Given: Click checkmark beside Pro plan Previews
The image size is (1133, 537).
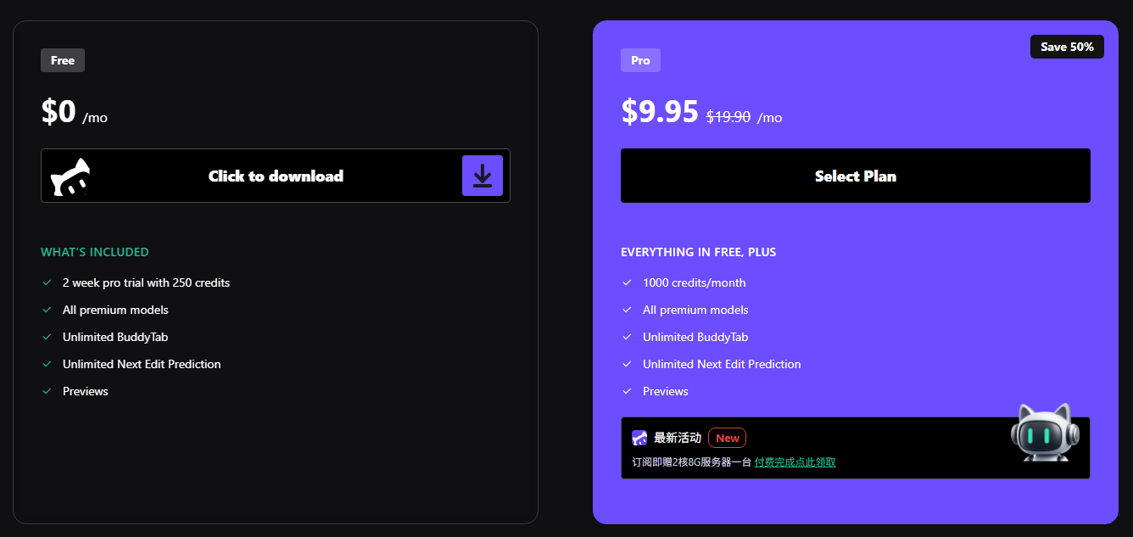Looking at the screenshot, I should [628, 391].
